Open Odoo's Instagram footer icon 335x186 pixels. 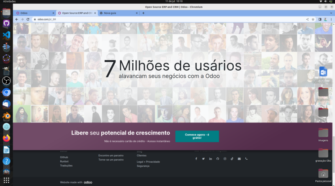coord(225,159)
